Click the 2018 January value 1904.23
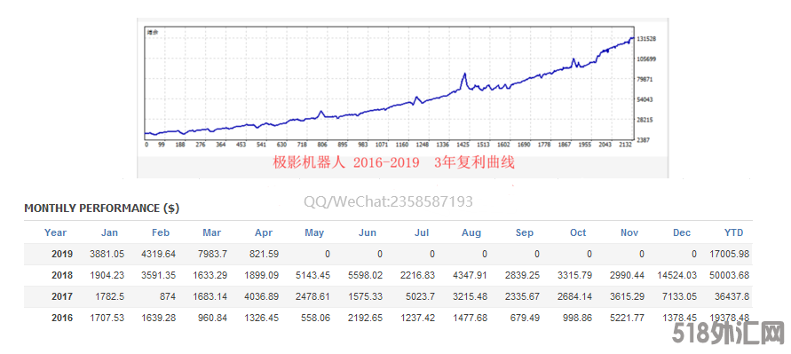 click(x=107, y=275)
